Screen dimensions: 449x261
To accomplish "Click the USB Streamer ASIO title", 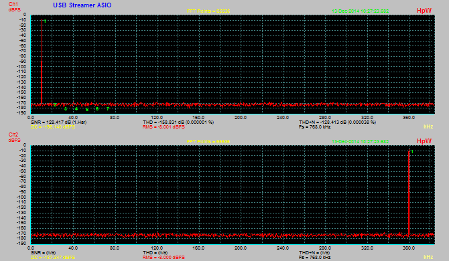I will (x=82, y=5).
